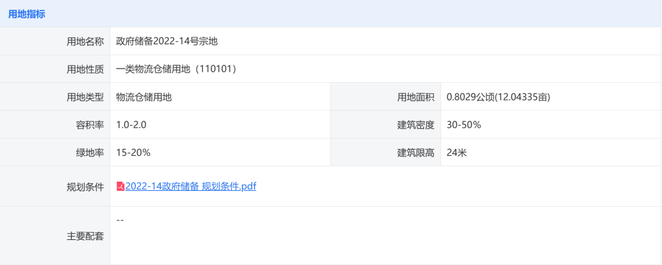This screenshot has height=265, width=662.
Task: Click the density value 30-50%
Action: pyautogui.click(x=464, y=125)
